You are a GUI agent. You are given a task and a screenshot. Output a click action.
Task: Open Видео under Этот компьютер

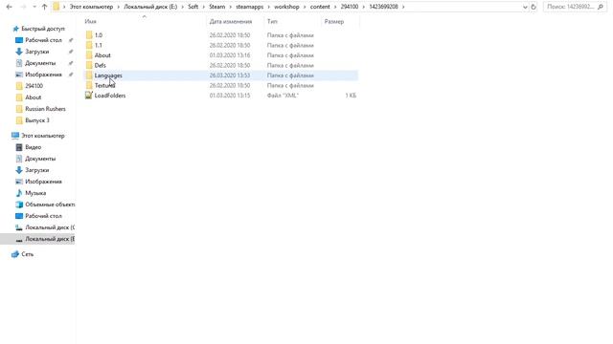pyautogui.click(x=34, y=147)
